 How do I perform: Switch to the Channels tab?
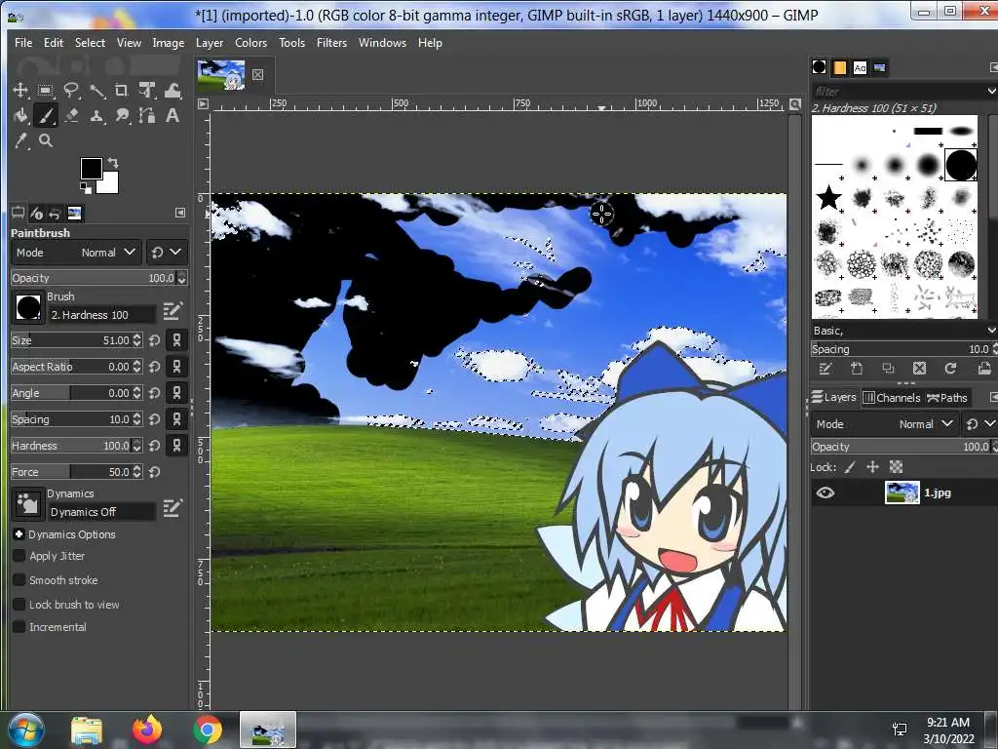(x=892, y=398)
